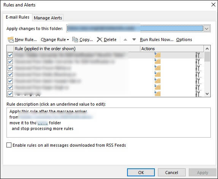The width and height of the screenshot is (218, 179).
Task: Switch to the Manage Alerts tab
Action: pyautogui.click(x=48, y=18)
